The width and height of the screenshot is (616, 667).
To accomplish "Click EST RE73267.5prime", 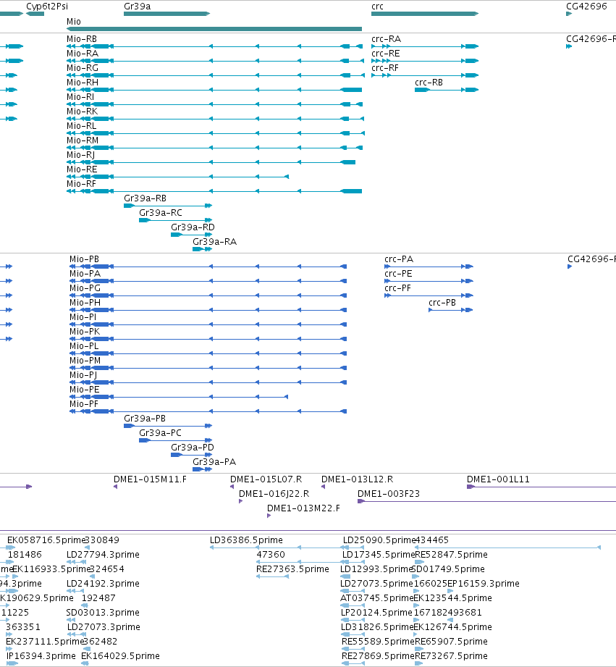I will pos(451,655).
